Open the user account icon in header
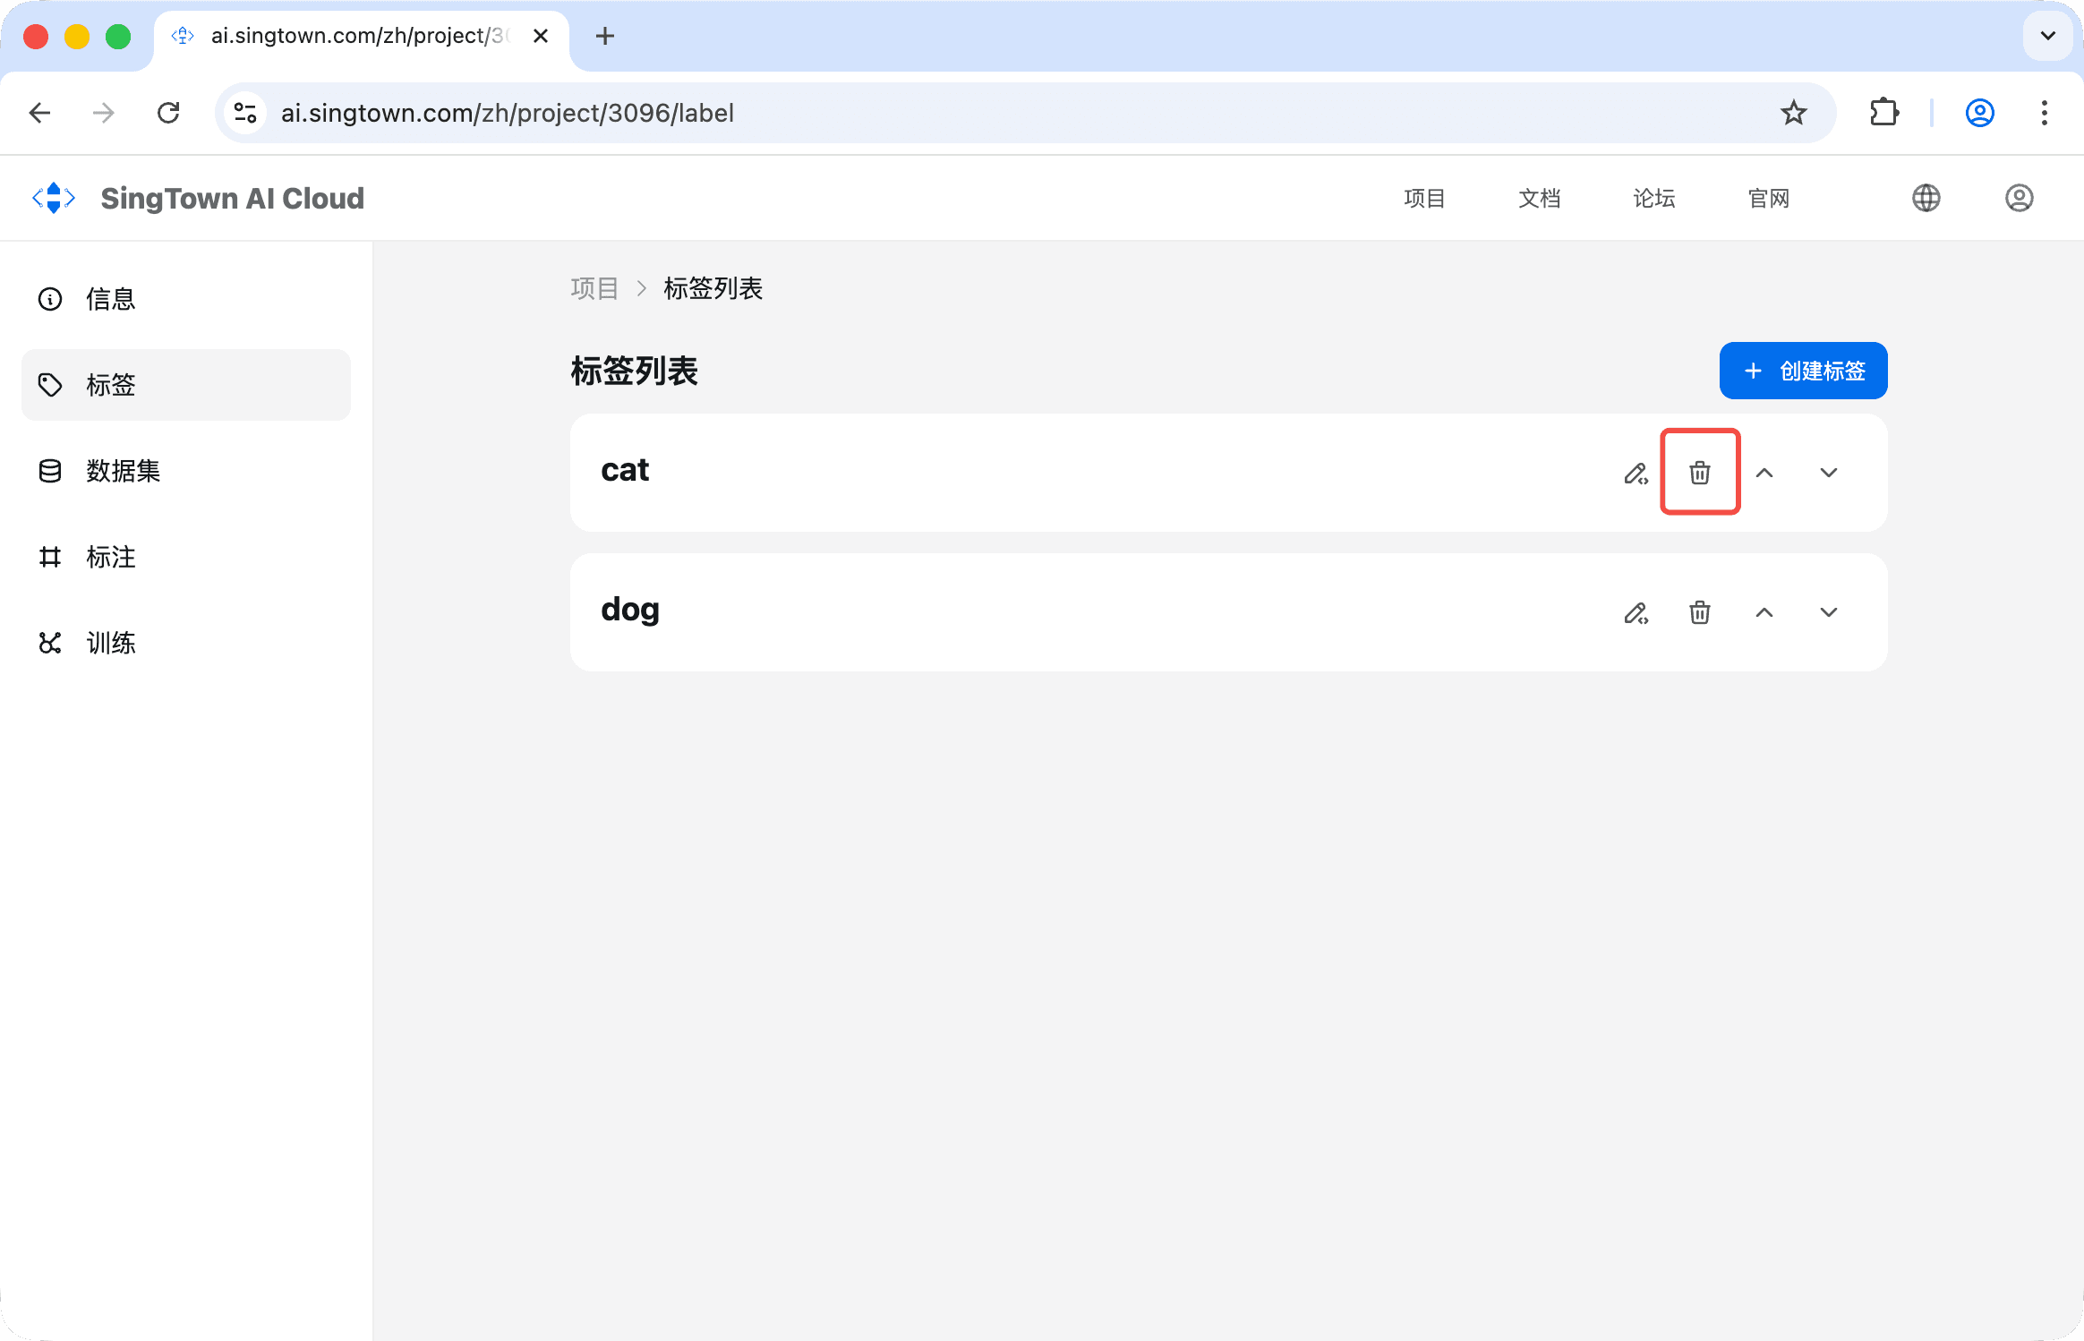Screen dimensions: 2084x1341 [2019, 198]
